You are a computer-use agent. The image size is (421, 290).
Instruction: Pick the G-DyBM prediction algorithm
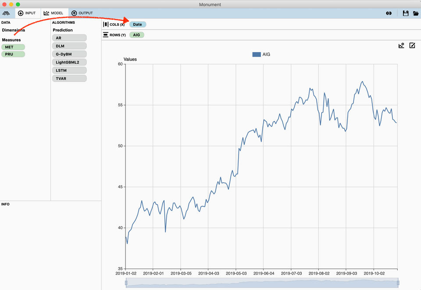click(x=69, y=54)
